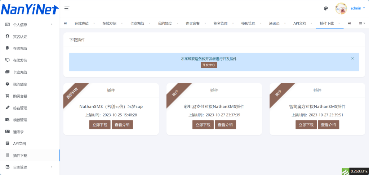View intro for 智简魔方 plugin
Viewport: 369px width, 175px height.
pyautogui.click(x=329, y=125)
